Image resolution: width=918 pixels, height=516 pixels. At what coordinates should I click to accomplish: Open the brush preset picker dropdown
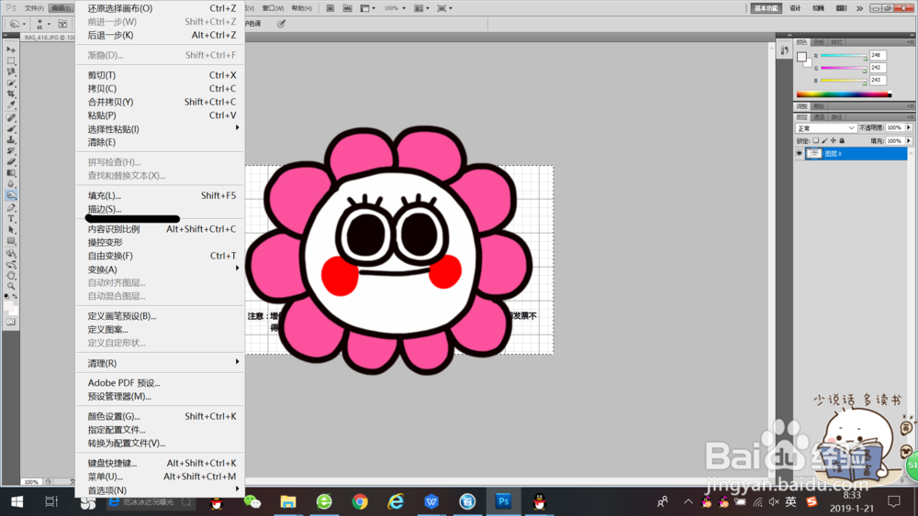[x=43, y=24]
